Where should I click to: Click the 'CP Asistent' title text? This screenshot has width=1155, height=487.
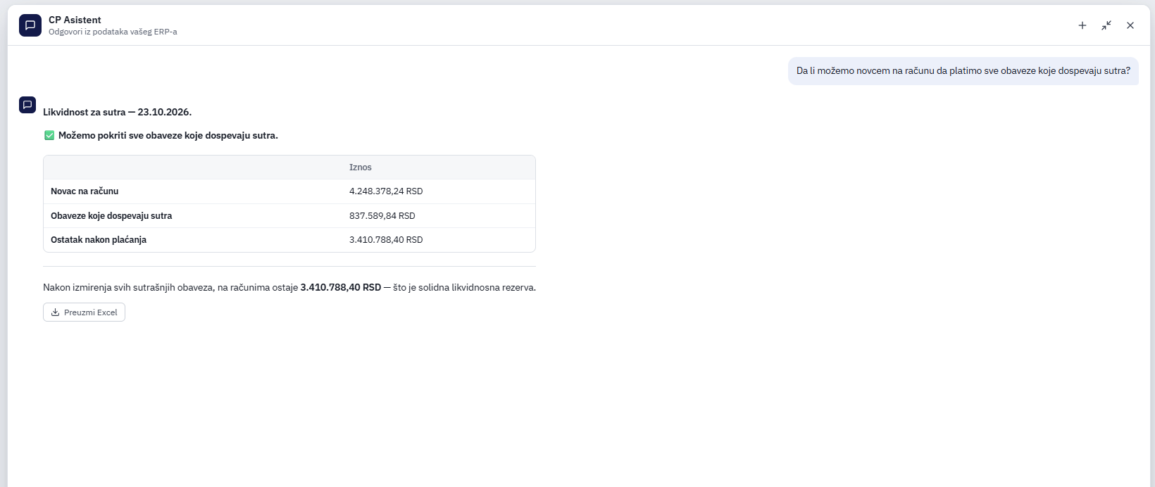coord(75,20)
